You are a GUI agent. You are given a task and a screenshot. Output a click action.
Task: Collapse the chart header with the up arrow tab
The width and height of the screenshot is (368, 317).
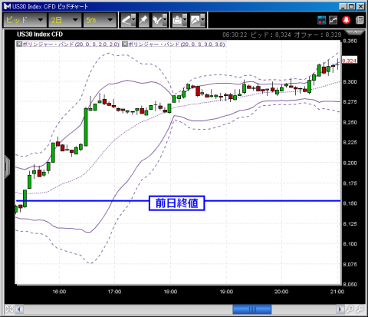pos(355,32)
